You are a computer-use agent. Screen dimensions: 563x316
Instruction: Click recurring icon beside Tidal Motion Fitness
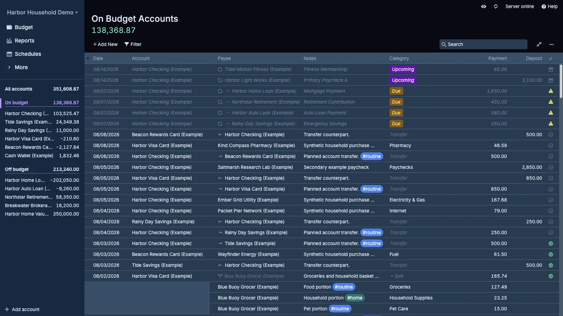click(x=220, y=70)
